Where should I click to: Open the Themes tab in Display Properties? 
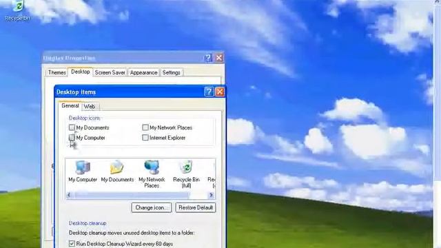point(57,72)
